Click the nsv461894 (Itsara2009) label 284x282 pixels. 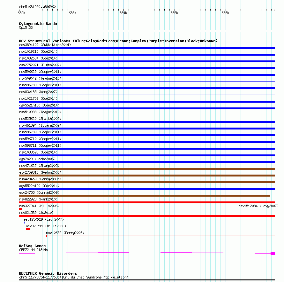click(x=40, y=125)
